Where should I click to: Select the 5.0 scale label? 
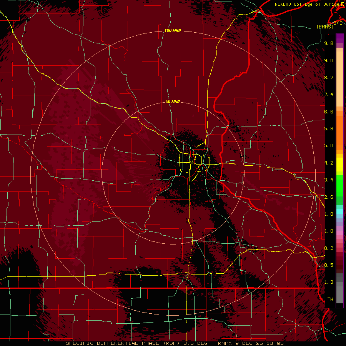pyautogui.click(x=329, y=146)
